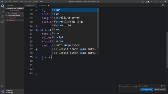Viewport: 168px width, 94px height.
Task: Click the editor vertical scrollbar thumb
Action: pyautogui.click(x=167, y=50)
